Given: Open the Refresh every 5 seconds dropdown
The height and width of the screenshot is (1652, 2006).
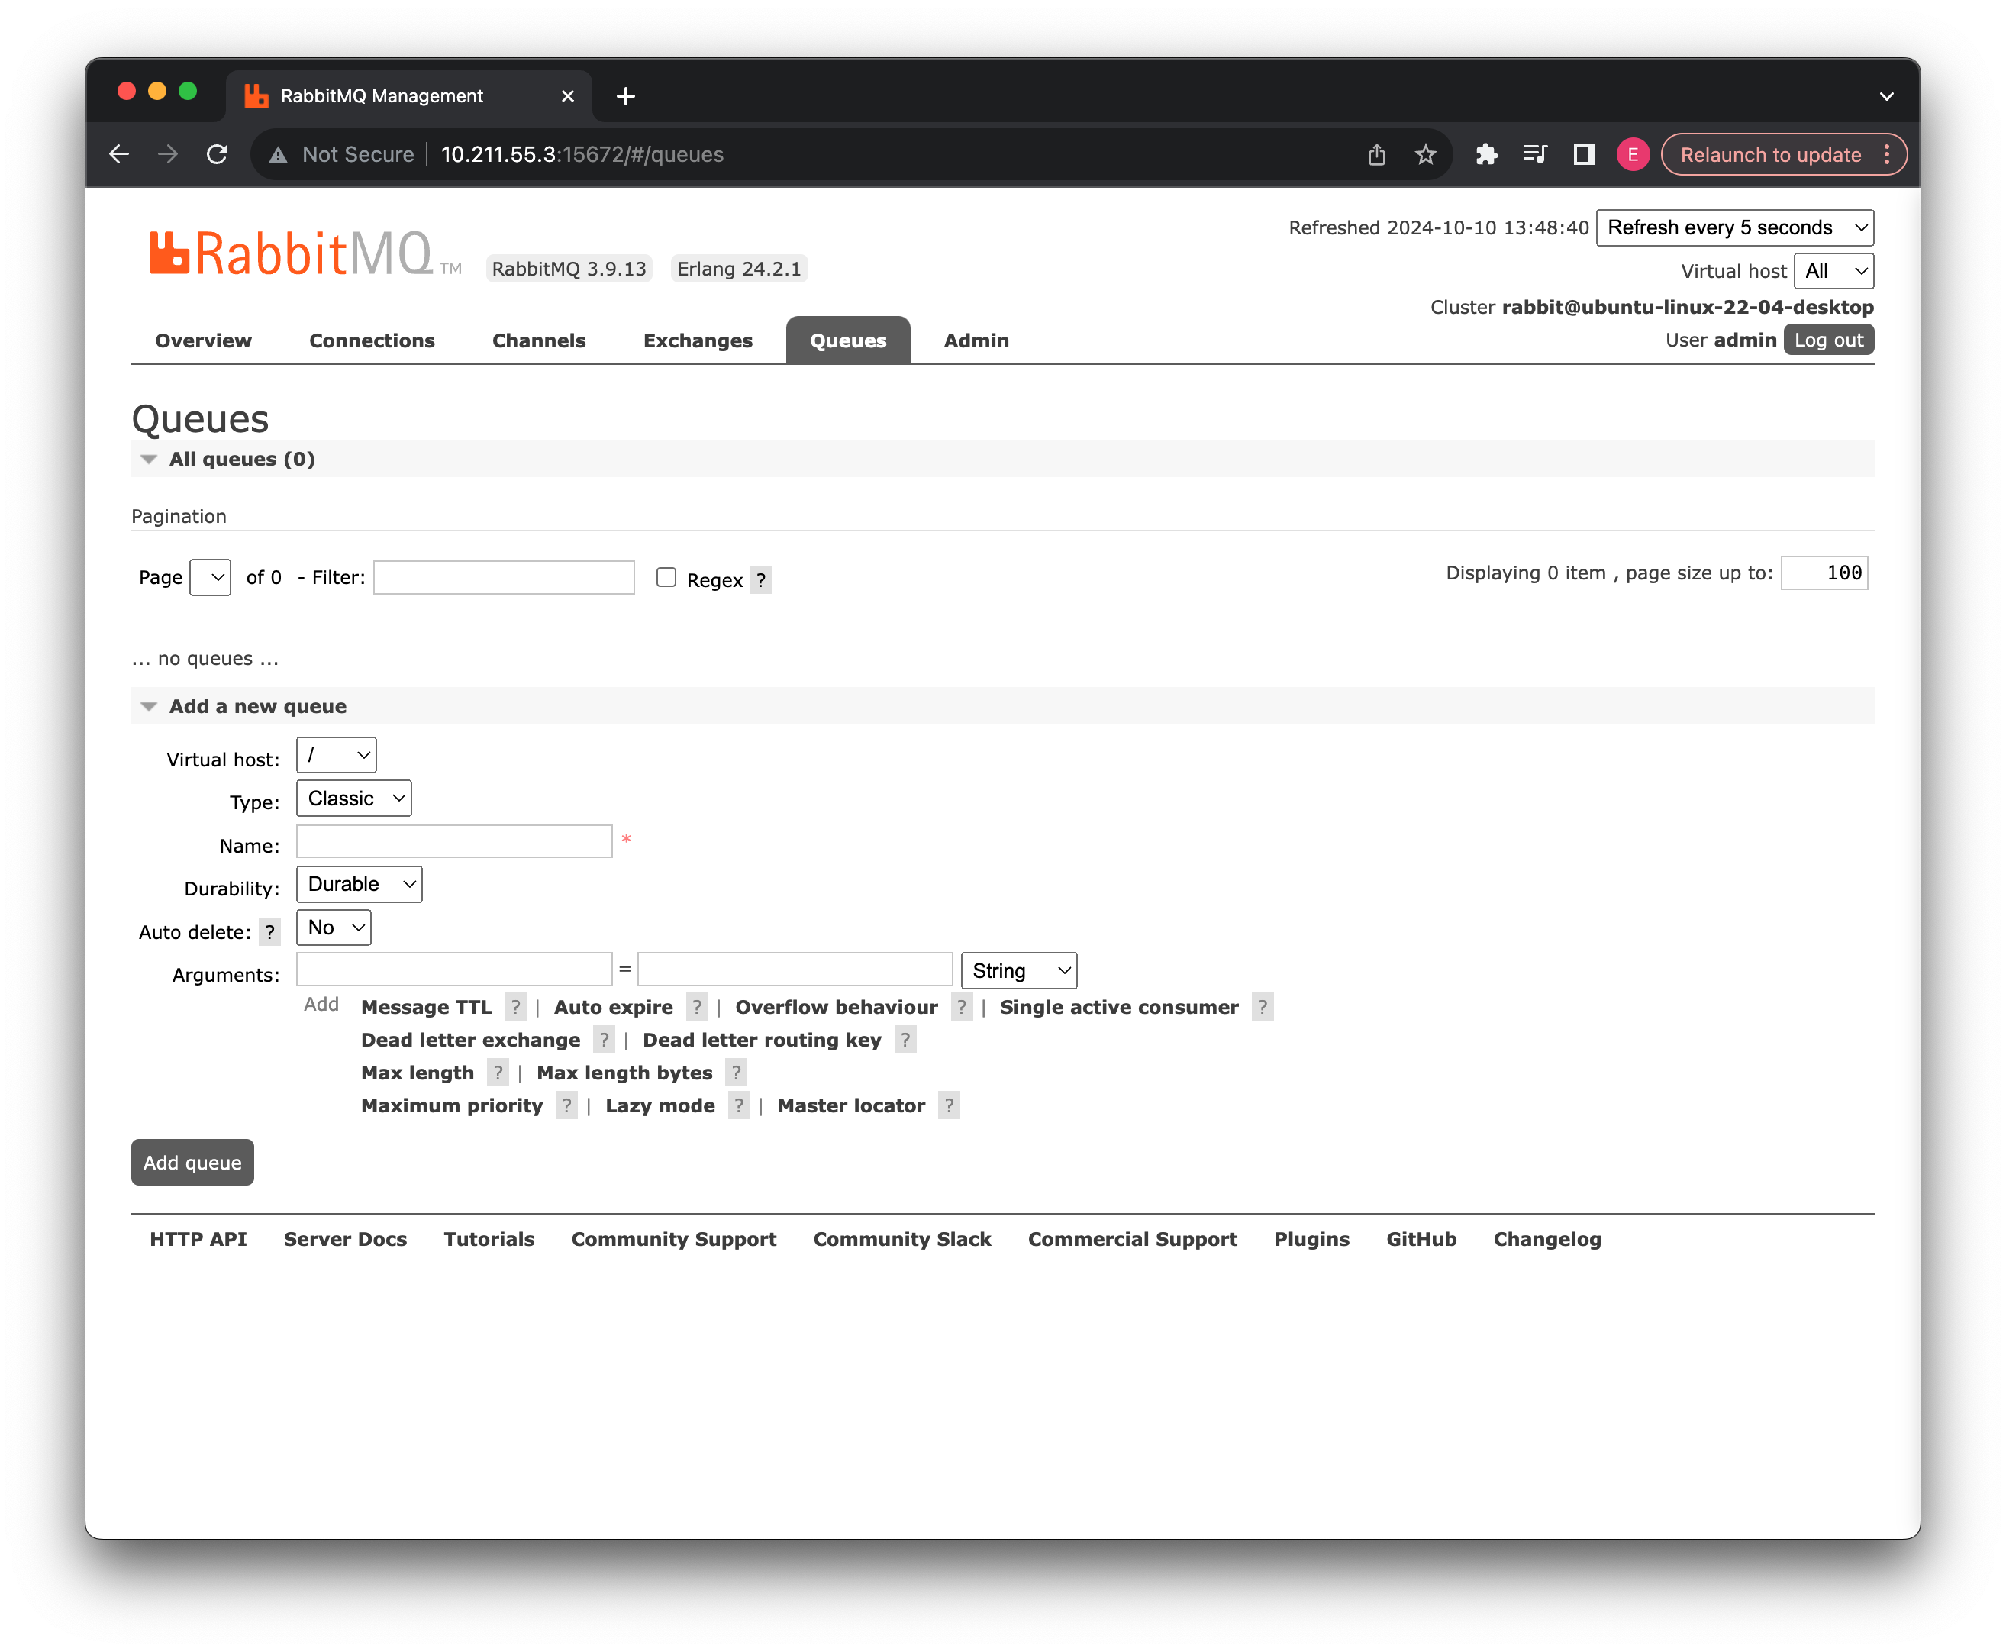Looking at the screenshot, I should pyautogui.click(x=1733, y=227).
